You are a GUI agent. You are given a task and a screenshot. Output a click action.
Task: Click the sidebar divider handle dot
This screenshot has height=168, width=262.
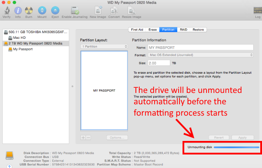(72, 86)
